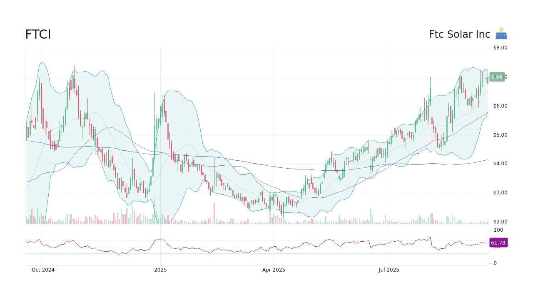The image size is (533, 299).
Task: Select the 2025 date axis label
Action: [160, 270]
